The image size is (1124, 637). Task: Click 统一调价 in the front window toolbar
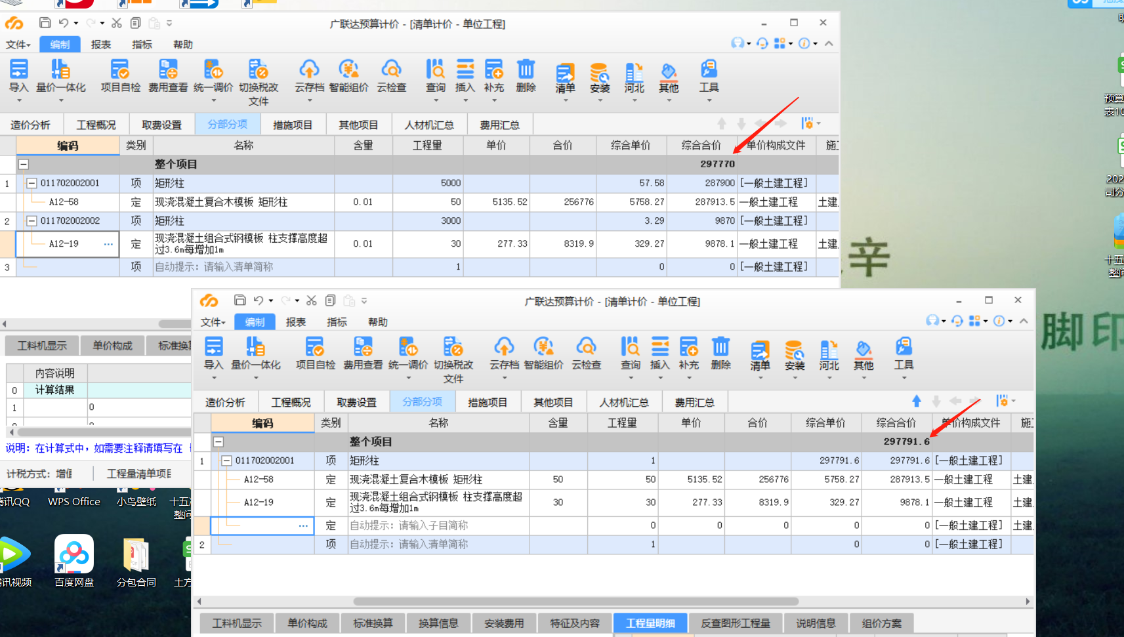click(407, 353)
